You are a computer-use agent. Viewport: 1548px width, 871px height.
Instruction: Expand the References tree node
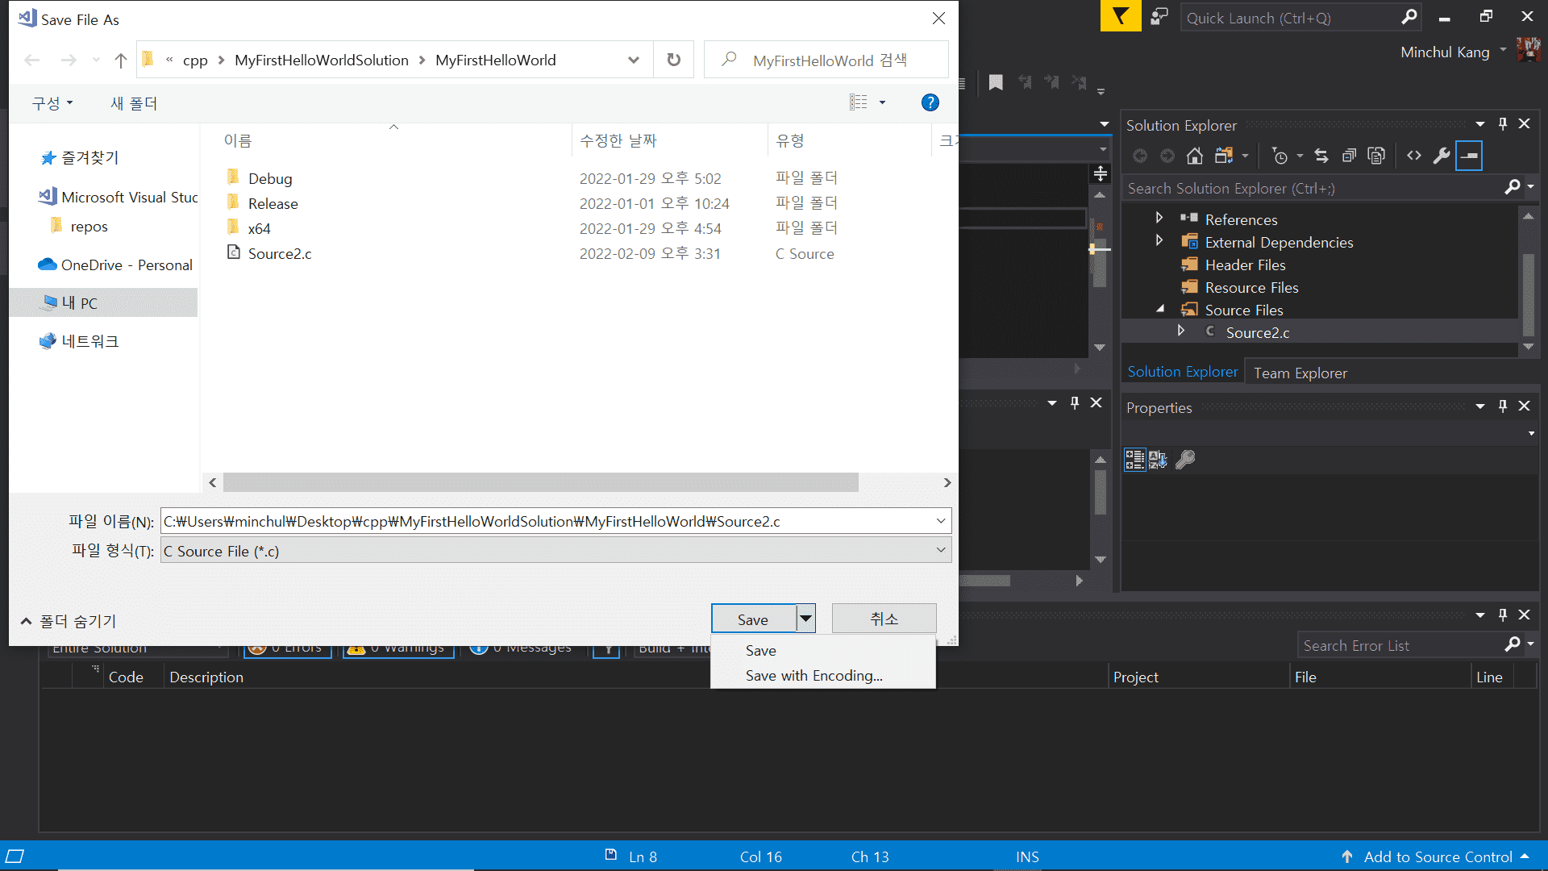coord(1159,219)
